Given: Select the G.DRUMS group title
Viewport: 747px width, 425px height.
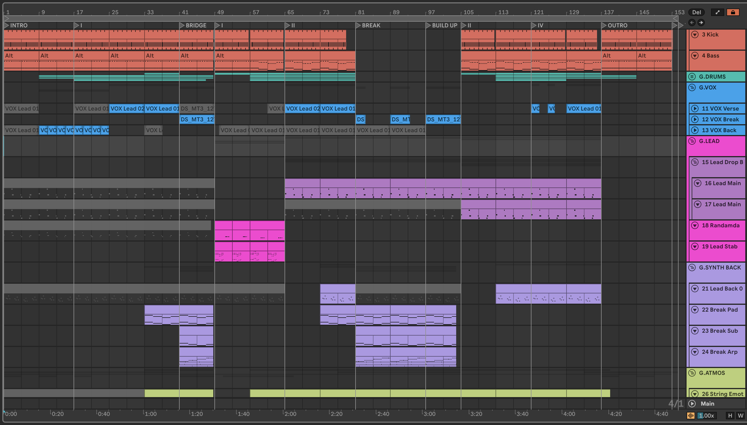Looking at the screenshot, I should click(712, 76).
